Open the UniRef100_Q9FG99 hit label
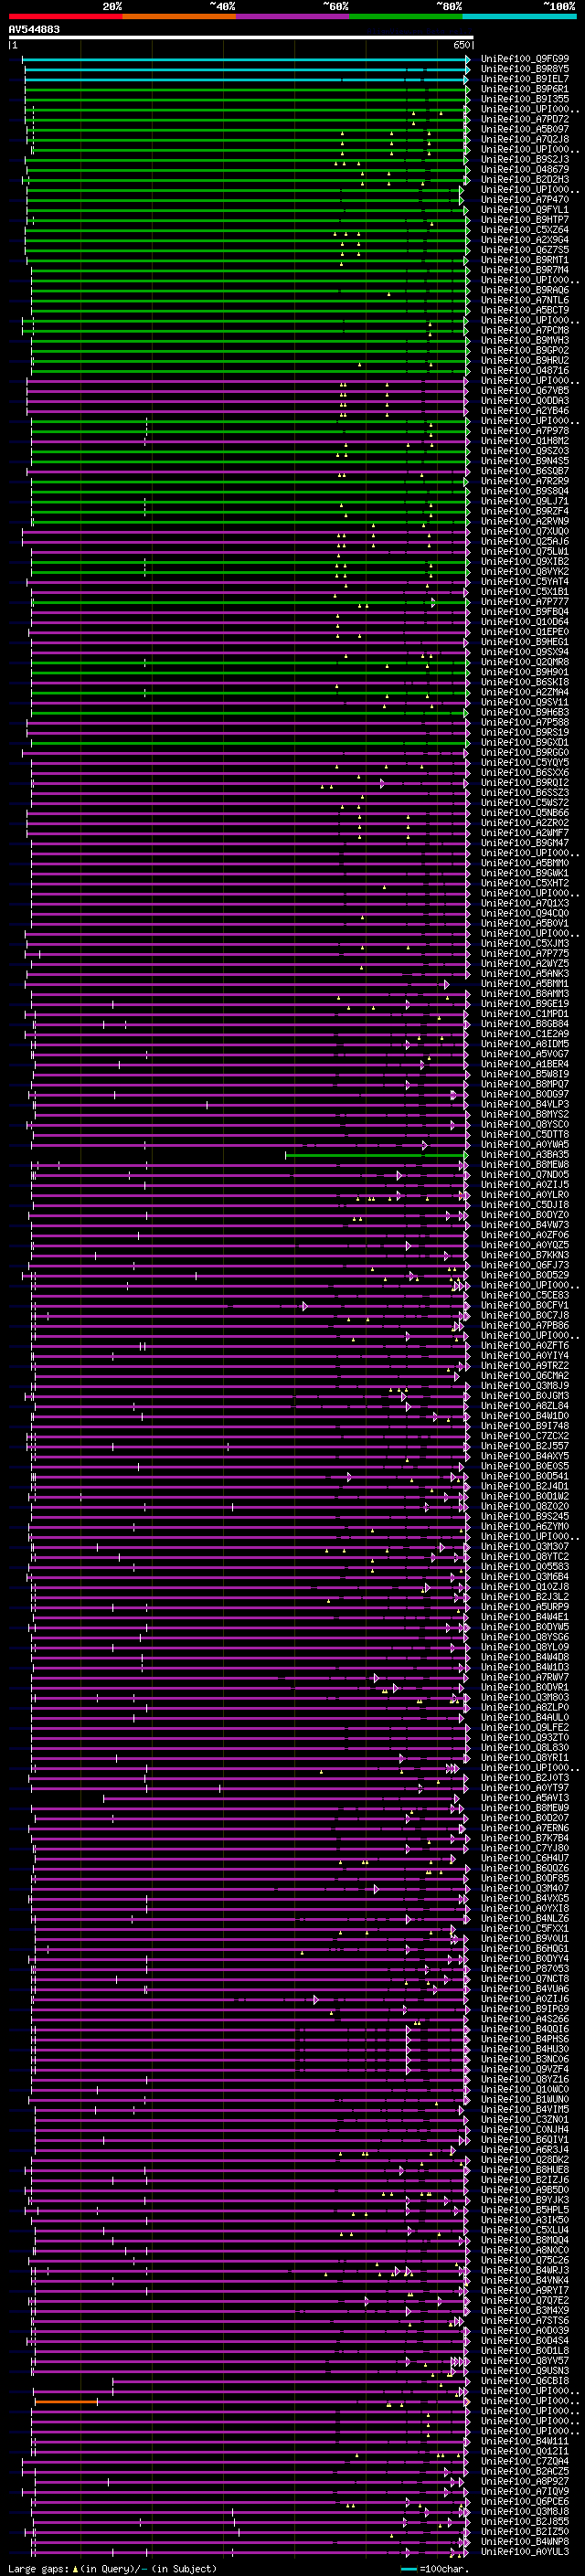This screenshot has height=2576, width=585. tap(525, 59)
